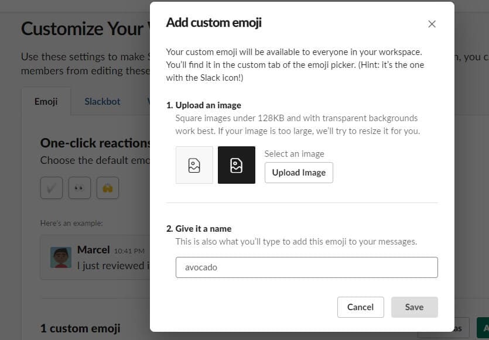Screen dimensions: 489x340
Task: Close the Add custom emoji dialog
Action: coord(432,24)
